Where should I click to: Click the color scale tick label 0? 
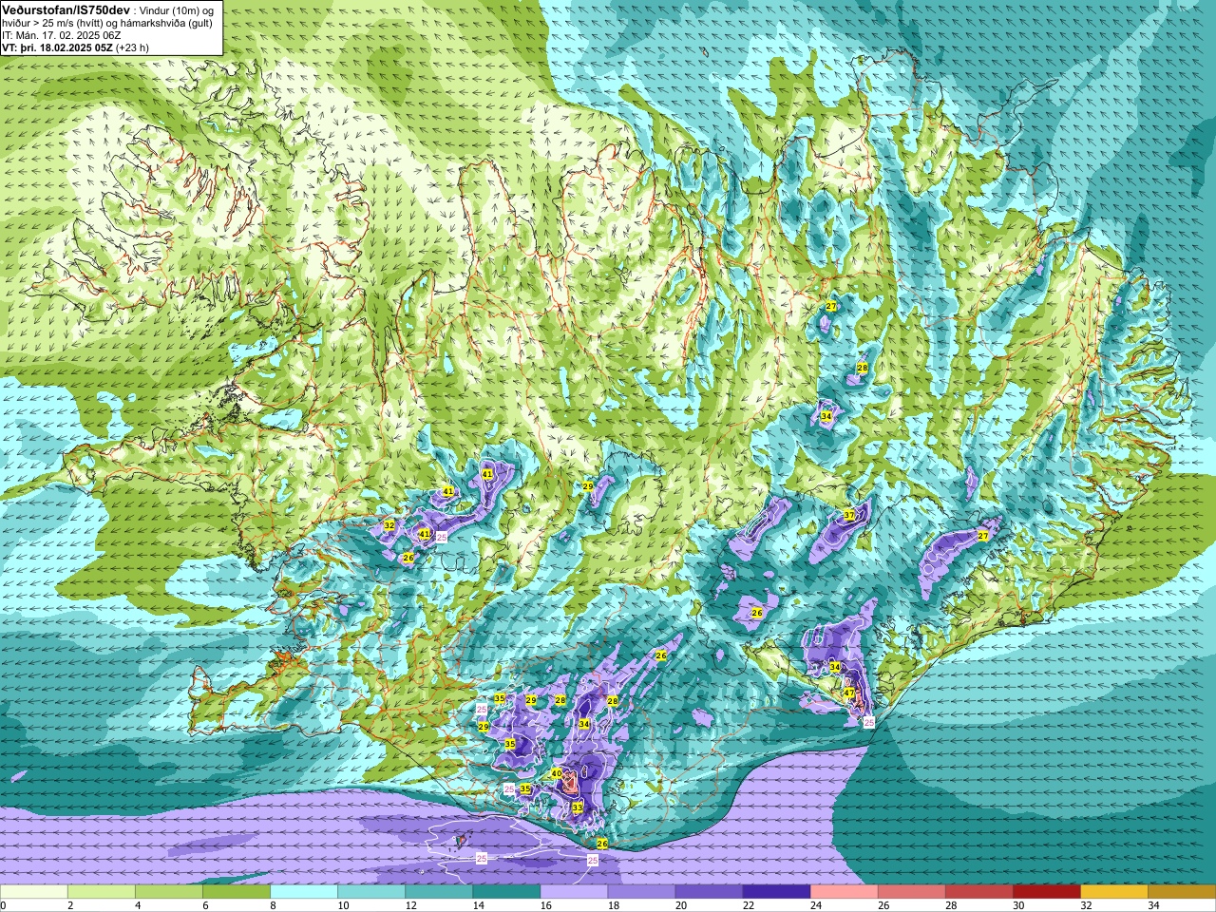tap(4, 905)
